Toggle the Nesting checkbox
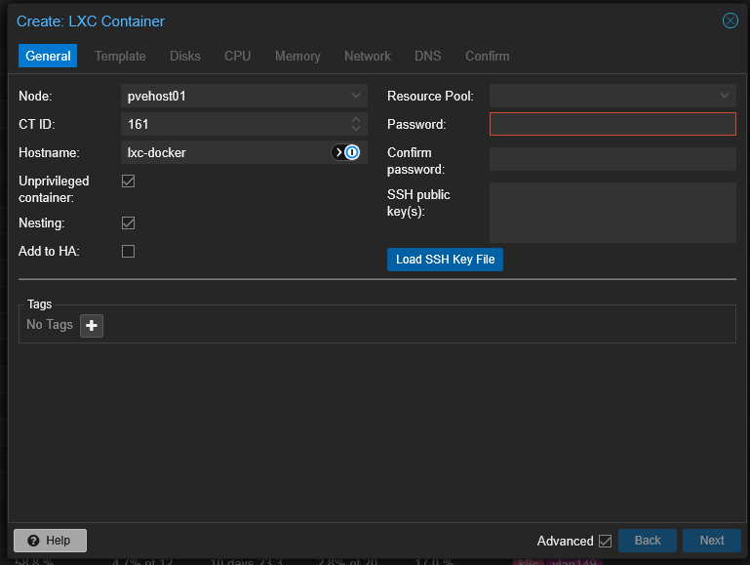This screenshot has width=750, height=565. pos(128,222)
